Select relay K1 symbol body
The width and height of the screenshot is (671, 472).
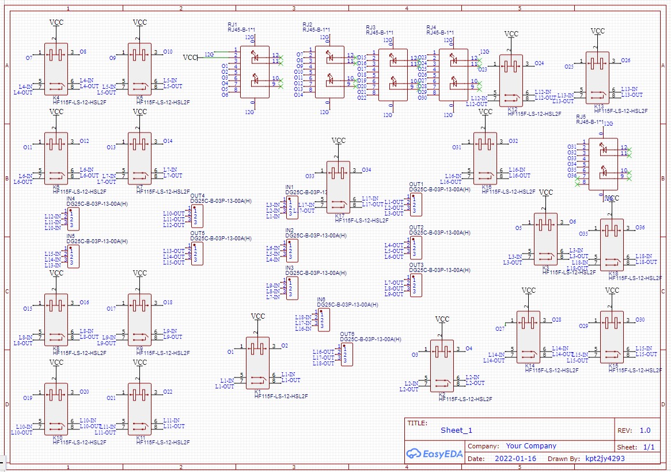(257, 363)
